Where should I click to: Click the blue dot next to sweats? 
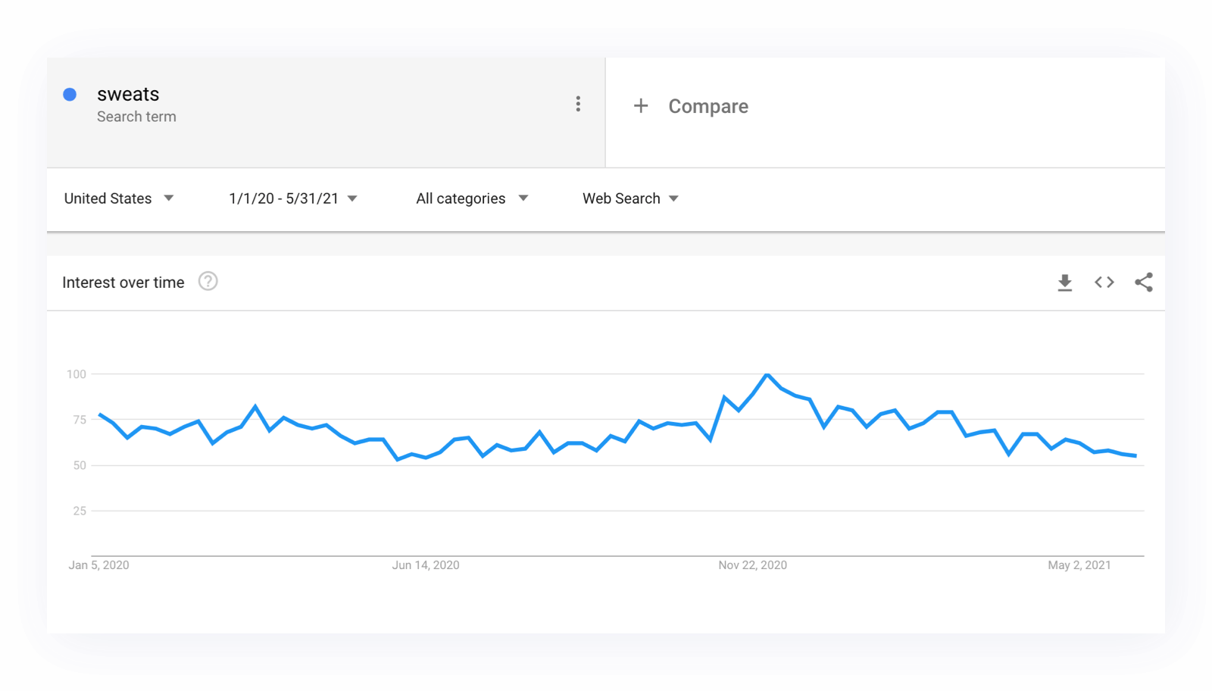click(70, 95)
